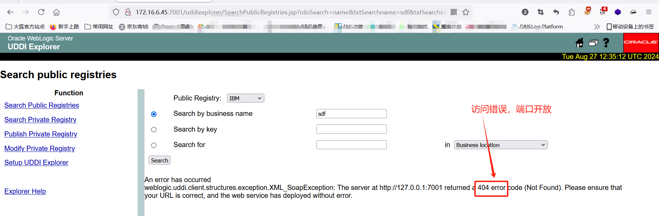Go back to the previous page
Image resolution: width=659 pixels, height=216 pixels.
coord(10,12)
